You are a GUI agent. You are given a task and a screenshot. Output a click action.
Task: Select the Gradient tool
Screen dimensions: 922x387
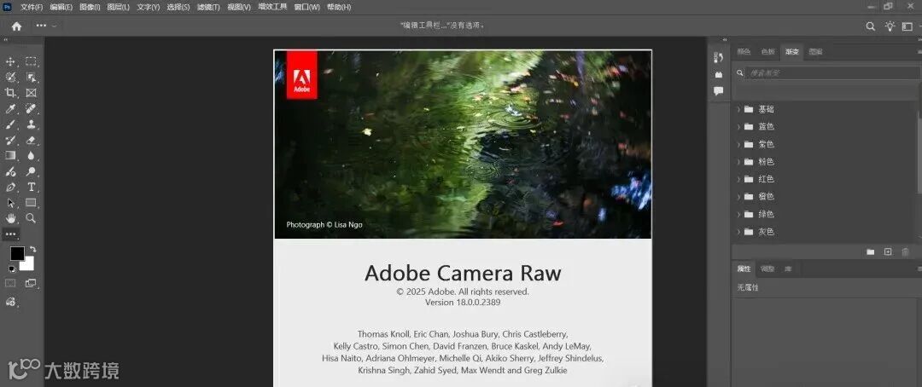pos(10,156)
